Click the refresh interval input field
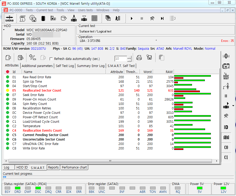Viewport: 236px width, 196px height. (121, 59)
